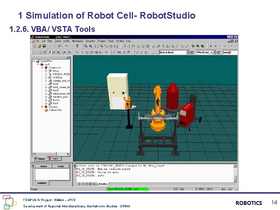Click the Play simulation button
Screen dimensions: 280x210
coord(211,46)
